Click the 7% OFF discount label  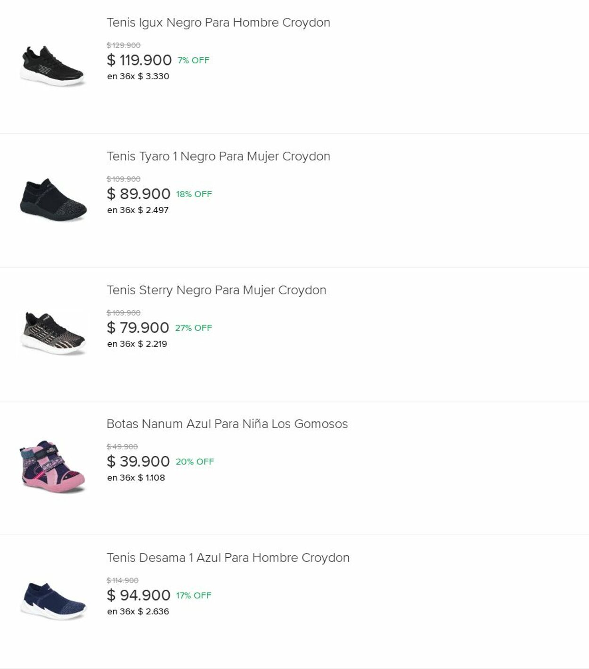[x=193, y=60]
